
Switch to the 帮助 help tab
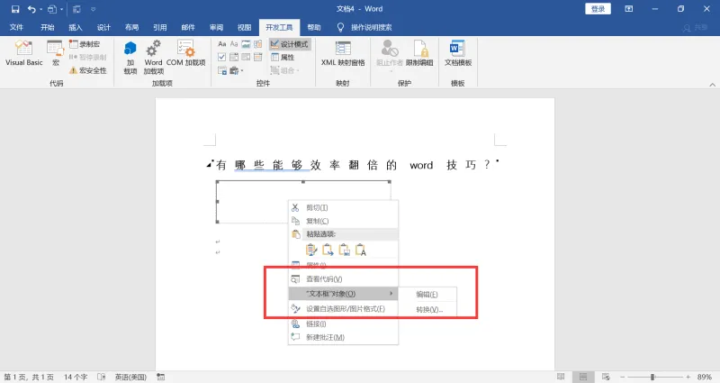pos(314,27)
